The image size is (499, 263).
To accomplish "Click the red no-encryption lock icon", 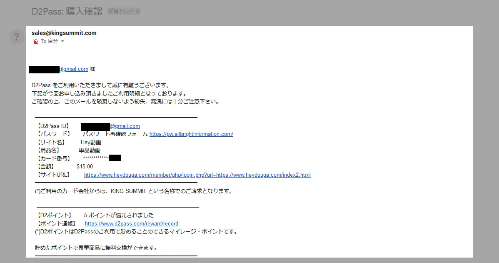I will click(35, 42).
